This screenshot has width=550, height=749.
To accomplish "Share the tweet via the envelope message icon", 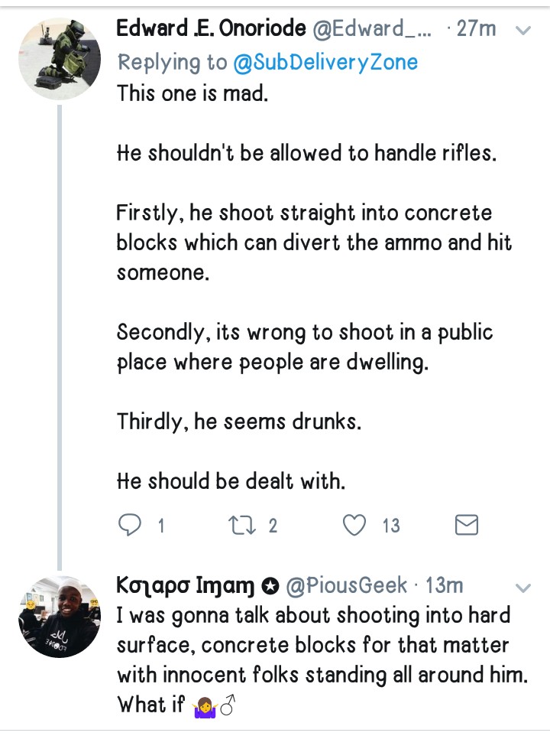I will [466, 525].
